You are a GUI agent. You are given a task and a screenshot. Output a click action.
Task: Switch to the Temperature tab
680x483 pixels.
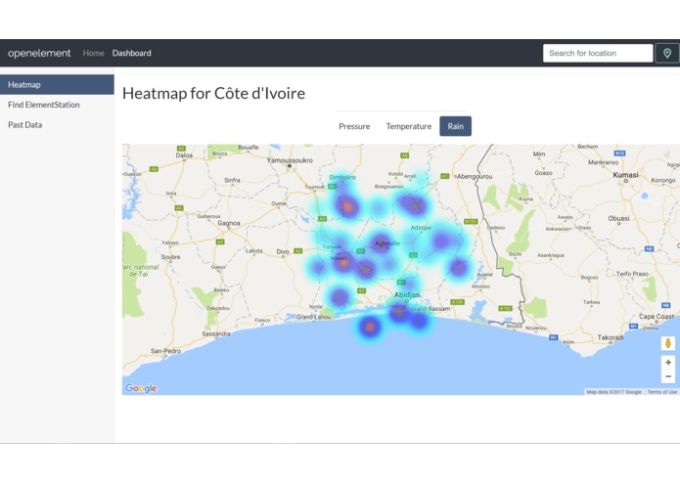point(409,126)
